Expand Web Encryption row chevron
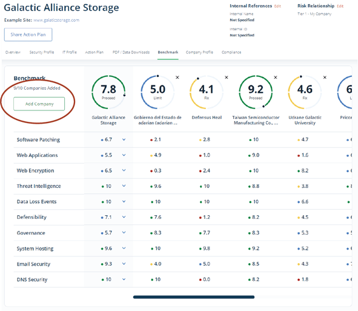The height and width of the screenshot is (311, 358). pyautogui.click(x=124, y=170)
